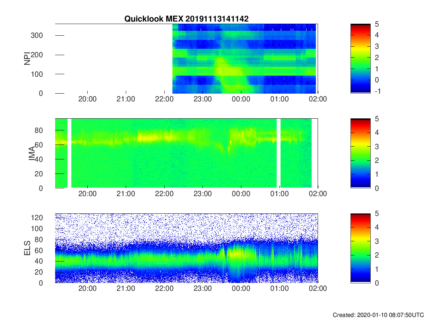Image resolution: width=424 pixels, height=318 pixels.
Task: Click the title "Quicklook MEX 20191113141142"
Action: [x=186, y=19]
